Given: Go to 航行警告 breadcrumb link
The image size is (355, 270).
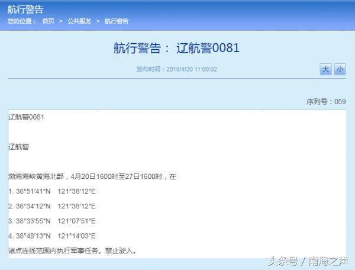Looking at the screenshot, I should pos(117,21).
